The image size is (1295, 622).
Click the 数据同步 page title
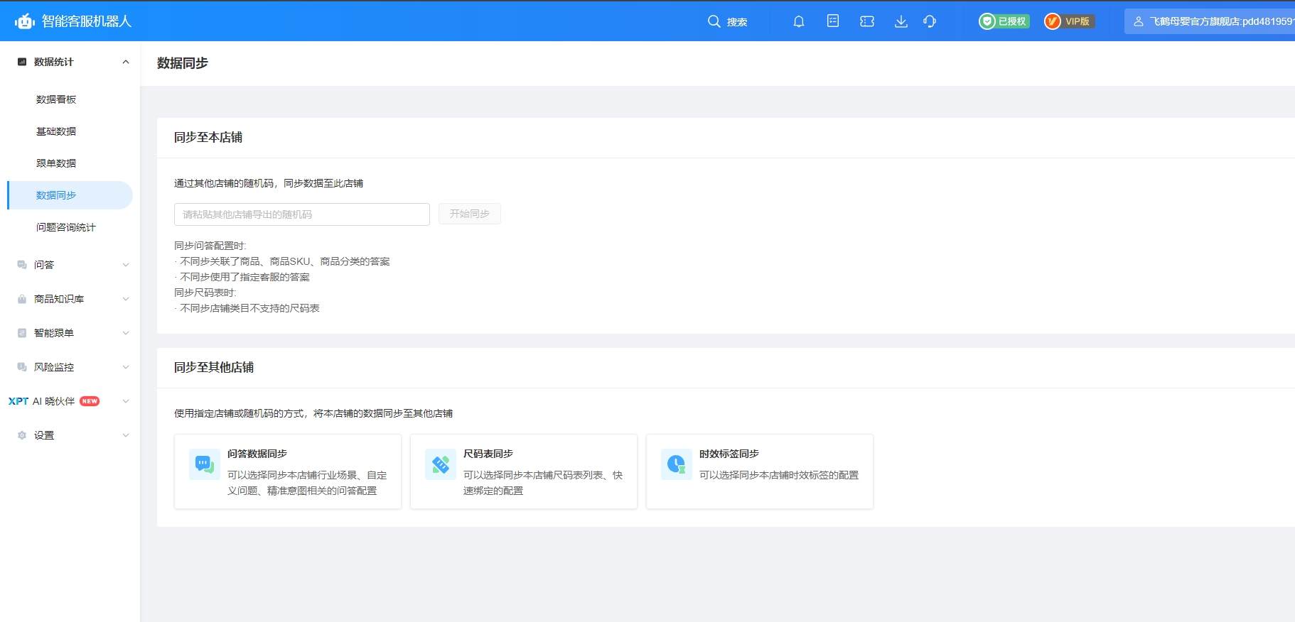tap(183, 63)
